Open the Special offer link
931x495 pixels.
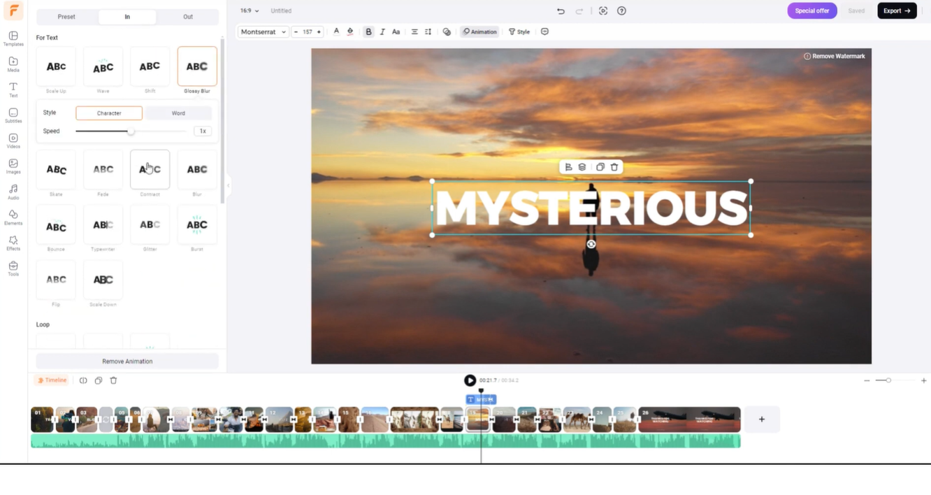tap(811, 11)
